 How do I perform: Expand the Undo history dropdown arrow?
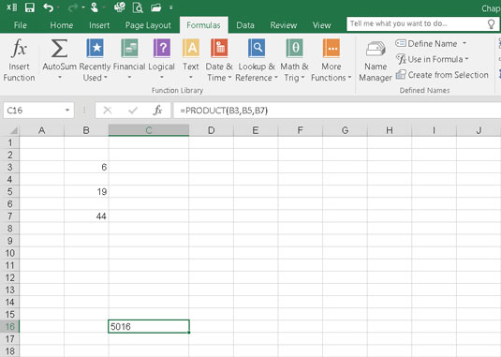pyautogui.click(x=58, y=7)
